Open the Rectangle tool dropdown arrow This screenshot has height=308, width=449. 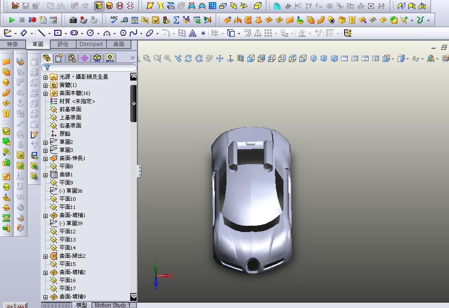click(x=66, y=34)
